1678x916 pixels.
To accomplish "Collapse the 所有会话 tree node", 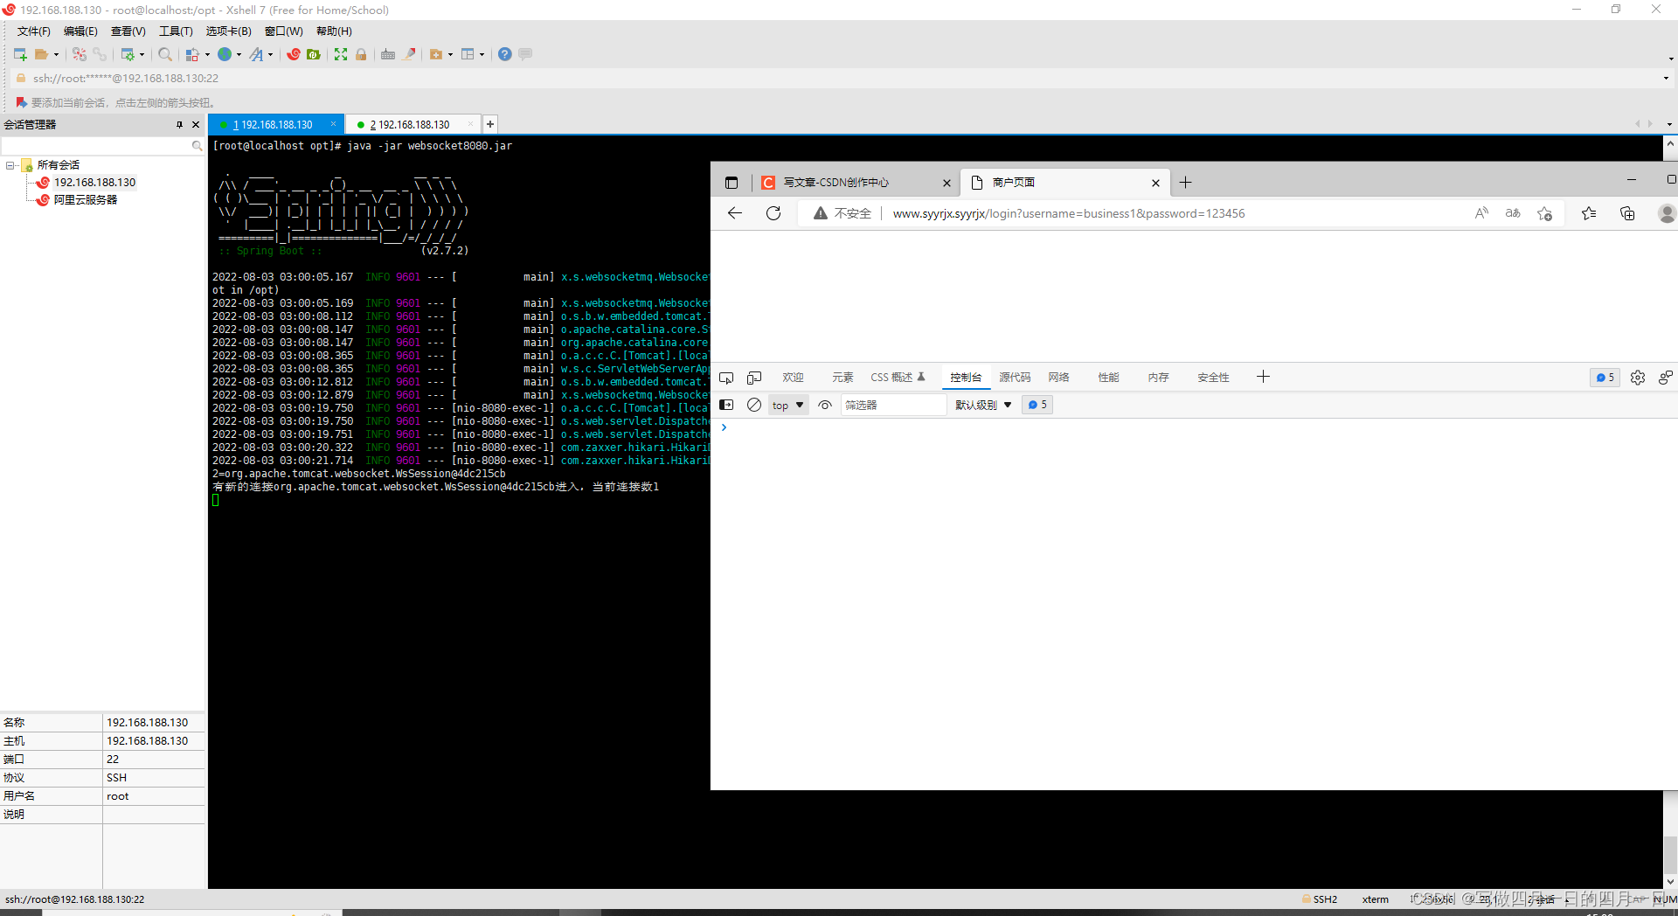I will pyautogui.click(x=10, y=165).
